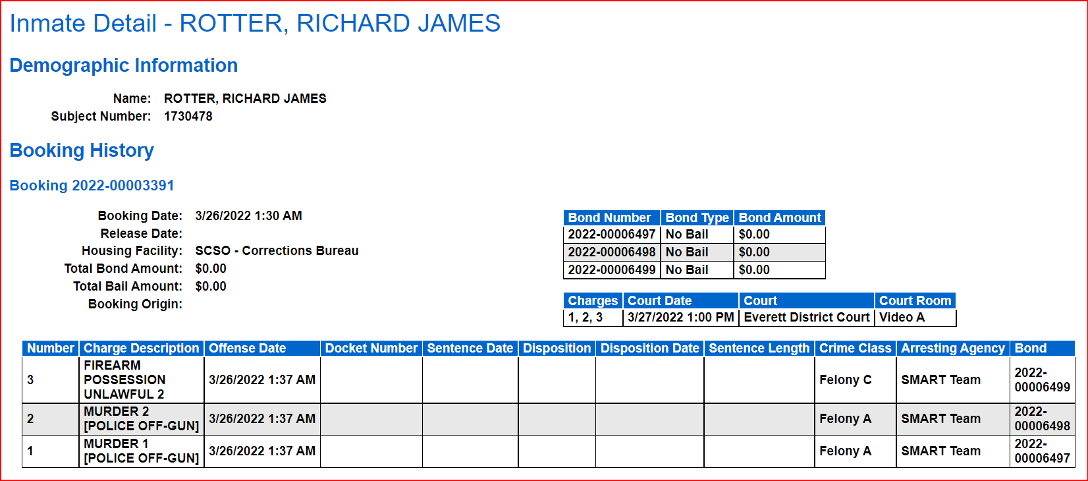Click the Bond Amount column header
Image resolution: width=1088 pixels, height=481 pixels.
point(780,217)
